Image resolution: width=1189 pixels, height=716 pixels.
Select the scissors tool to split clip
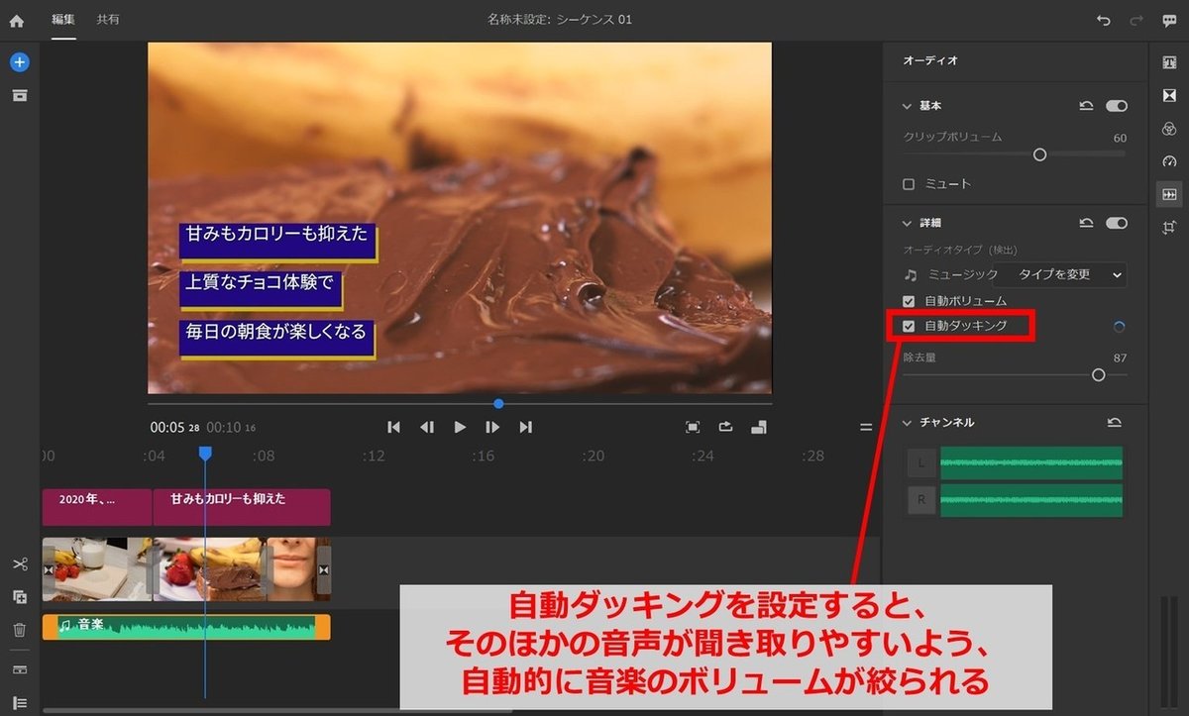pos(19,563)
